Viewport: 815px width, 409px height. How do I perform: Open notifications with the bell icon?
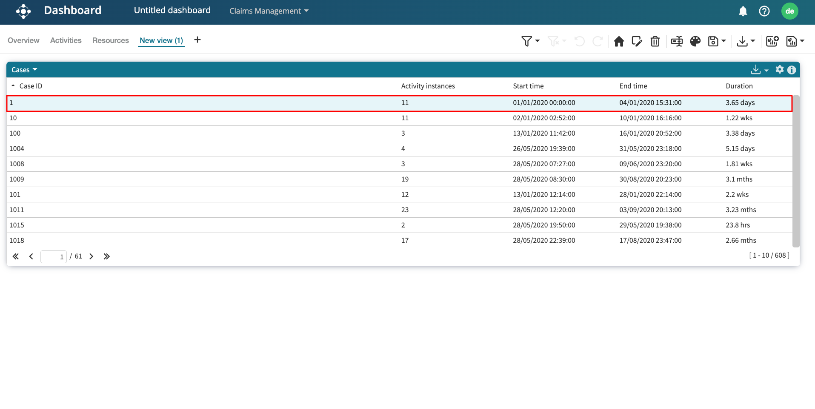(743, 11)
